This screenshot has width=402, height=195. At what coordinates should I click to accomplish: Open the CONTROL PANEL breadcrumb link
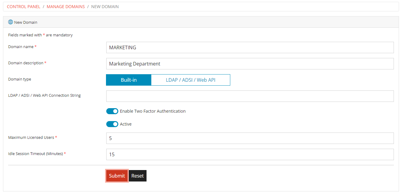[x=23, y=6]
